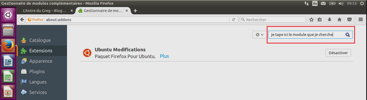Open the gear tools dropdown

[x=259, y=35]
